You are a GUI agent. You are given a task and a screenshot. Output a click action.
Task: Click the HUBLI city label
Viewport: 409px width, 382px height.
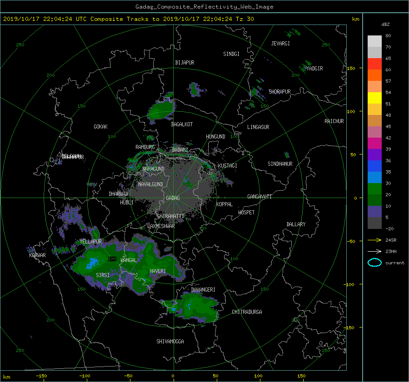126,203
